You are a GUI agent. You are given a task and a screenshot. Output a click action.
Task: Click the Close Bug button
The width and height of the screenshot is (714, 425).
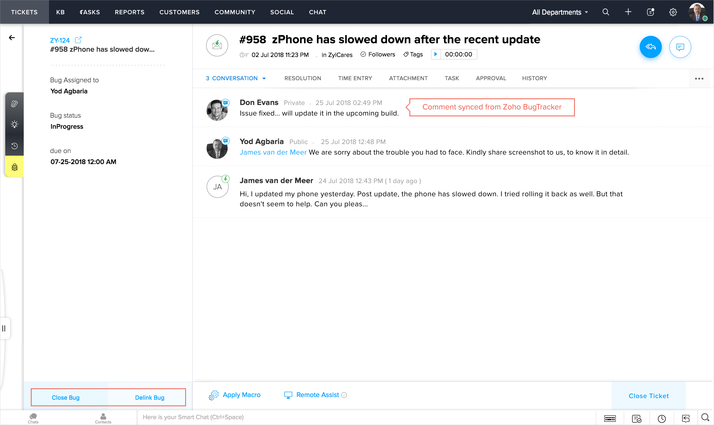(66, 397)
